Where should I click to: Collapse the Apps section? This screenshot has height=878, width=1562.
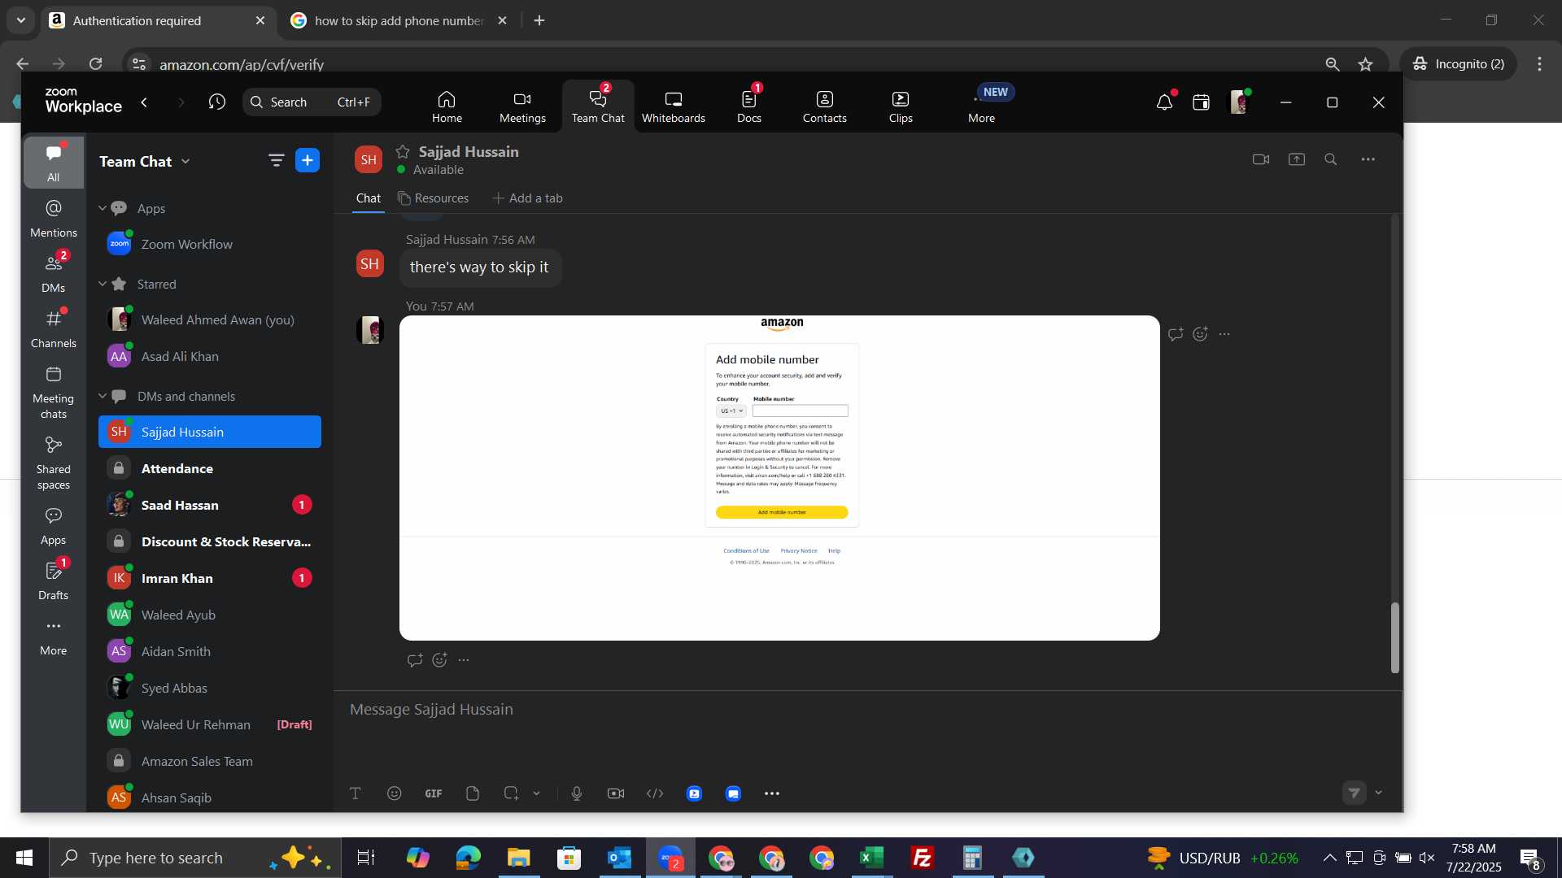(103, 208)
